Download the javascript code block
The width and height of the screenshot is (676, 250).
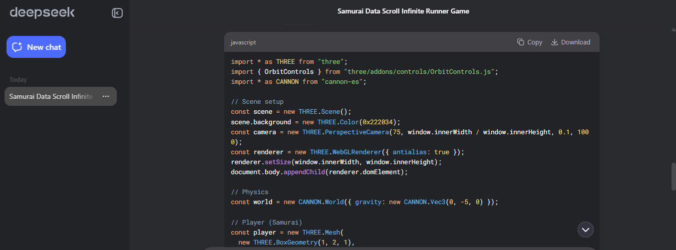pos(571,42)
